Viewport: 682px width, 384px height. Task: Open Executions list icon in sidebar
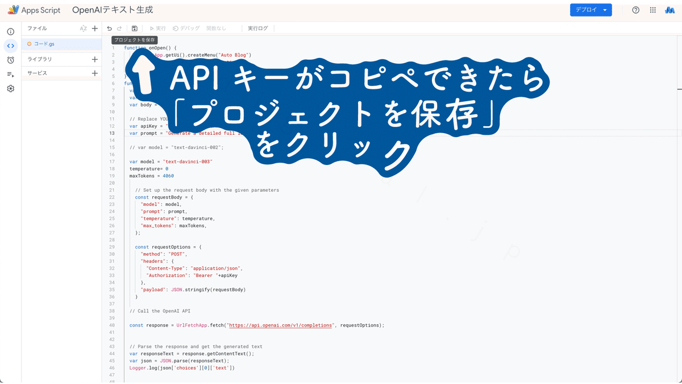click(10, 74)
